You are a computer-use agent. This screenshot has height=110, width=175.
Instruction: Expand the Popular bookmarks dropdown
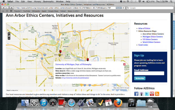pyautogui.click(x=18, y=11)
